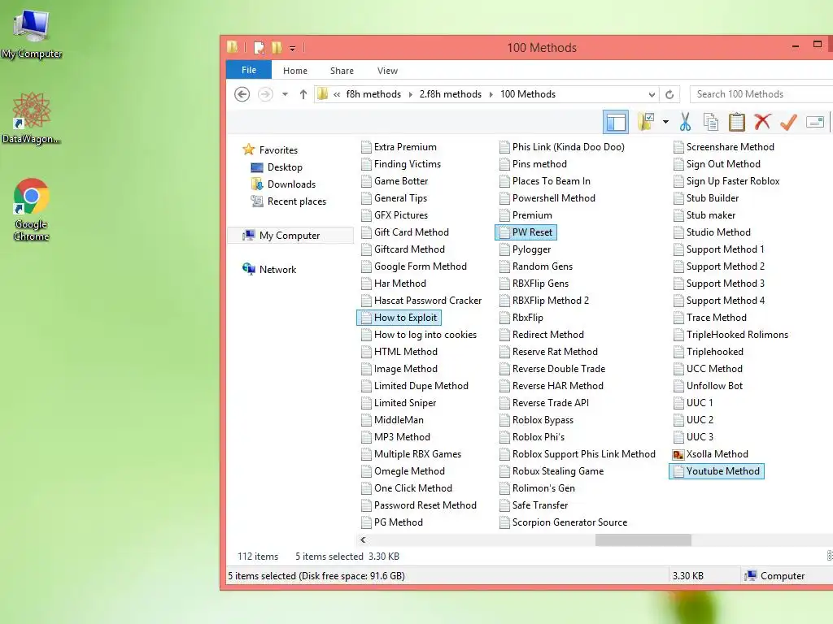Click f8h methods in the breadcrumb
This screenshot has width=833, height=624.
pyautogui.click(x=373, y=94)
